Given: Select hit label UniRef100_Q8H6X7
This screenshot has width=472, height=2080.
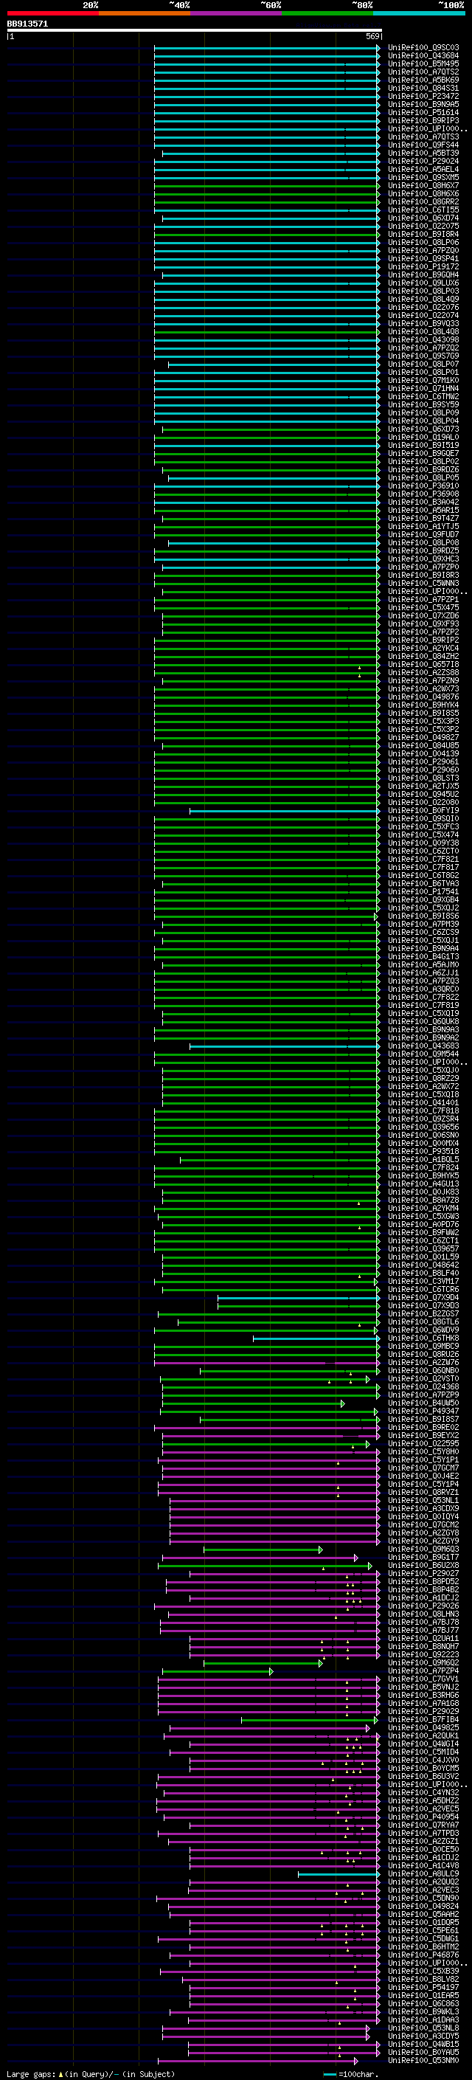Looking at the screenshot, I should (x=423, y=186).
